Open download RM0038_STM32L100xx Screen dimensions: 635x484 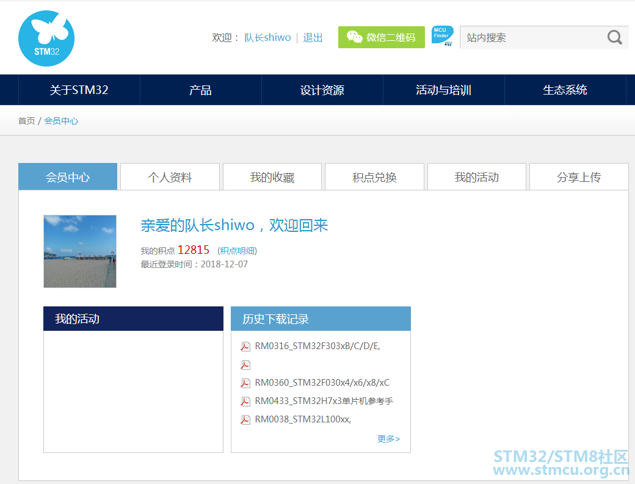[303, 419]
